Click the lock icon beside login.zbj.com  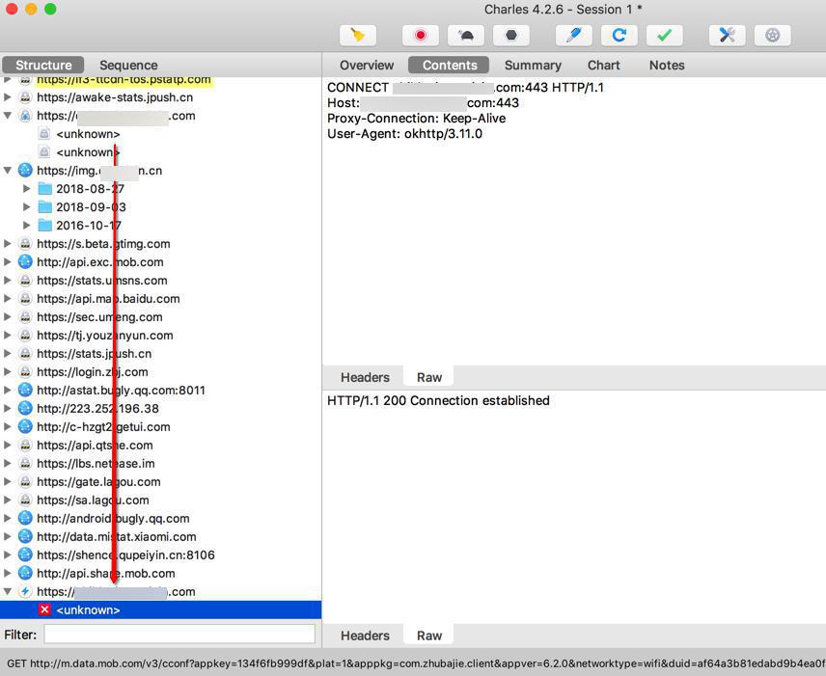25,371
